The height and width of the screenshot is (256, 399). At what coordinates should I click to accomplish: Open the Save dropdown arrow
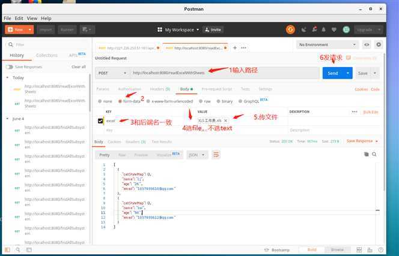[x=375, y=73]
